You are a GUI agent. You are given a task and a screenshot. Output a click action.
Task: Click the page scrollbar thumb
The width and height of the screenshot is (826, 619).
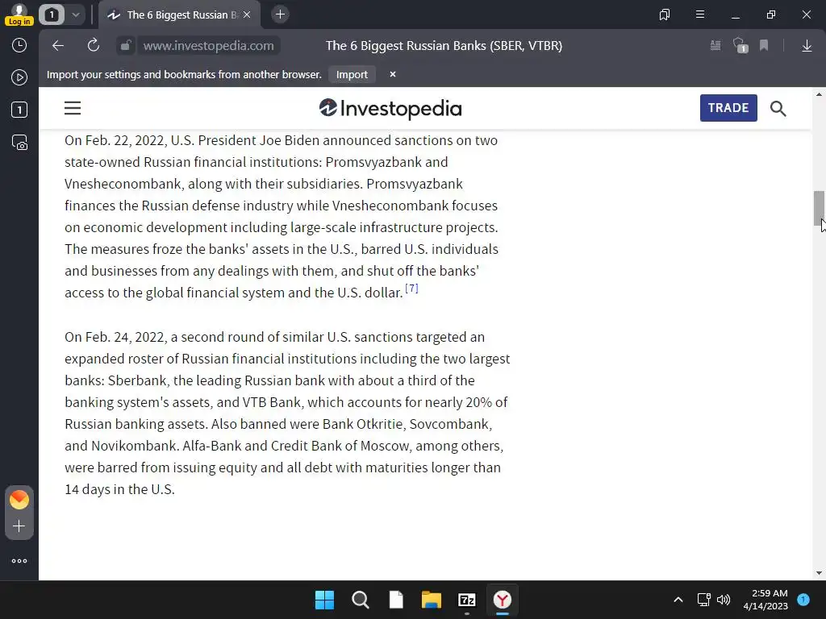click(x=819, y=208)
